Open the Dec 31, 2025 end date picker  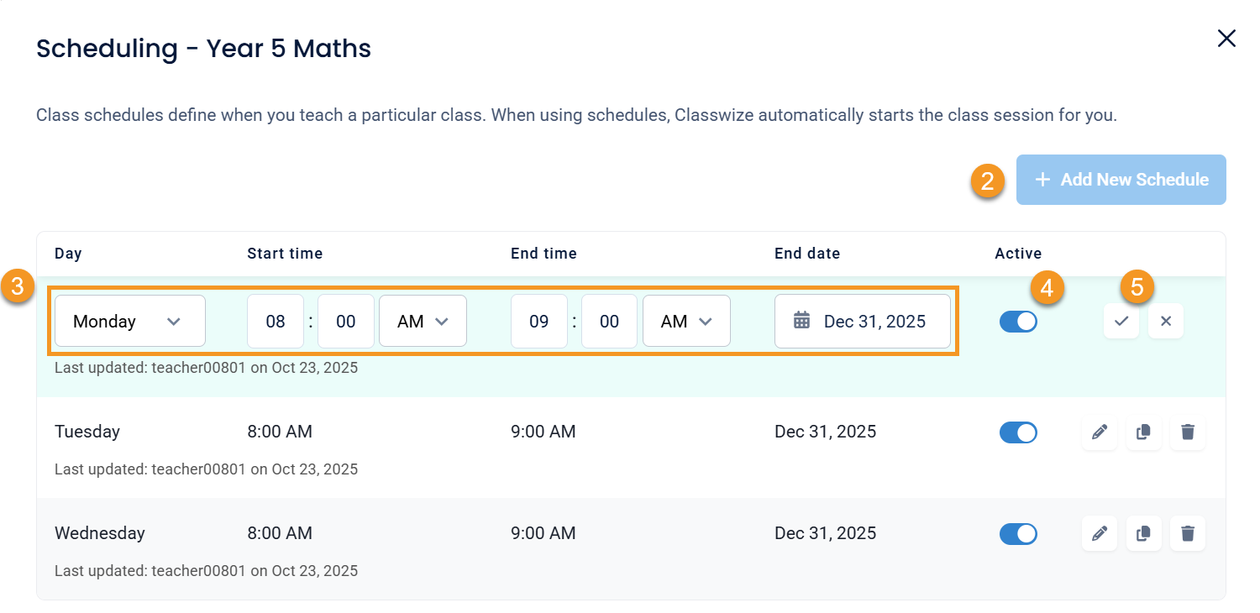point(863,321)
